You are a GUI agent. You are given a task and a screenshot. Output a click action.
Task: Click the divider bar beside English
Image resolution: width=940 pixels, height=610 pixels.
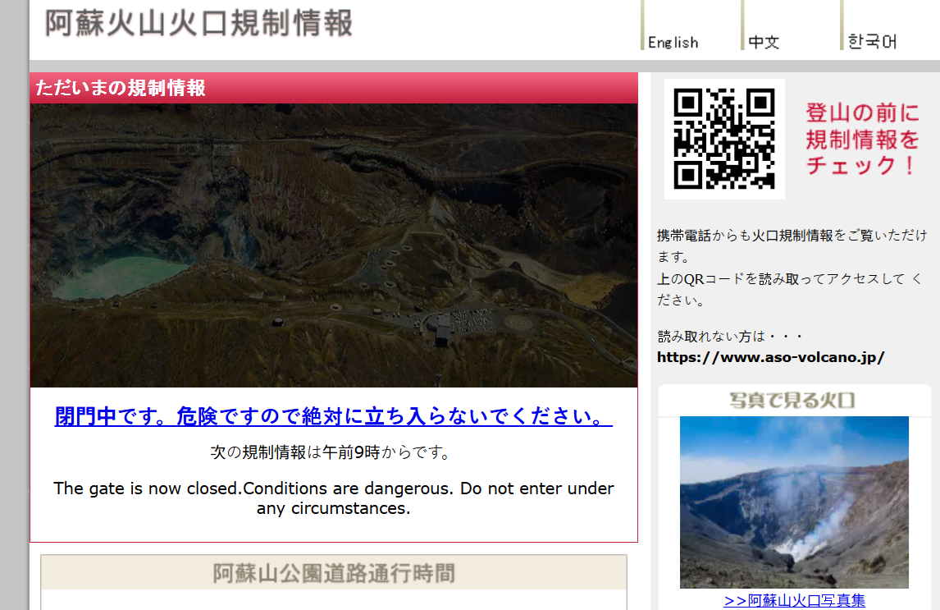(642, 25)
